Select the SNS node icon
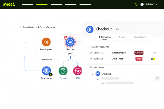The width and height of the screenshot is (164, 109). click(x=77, y=71)
